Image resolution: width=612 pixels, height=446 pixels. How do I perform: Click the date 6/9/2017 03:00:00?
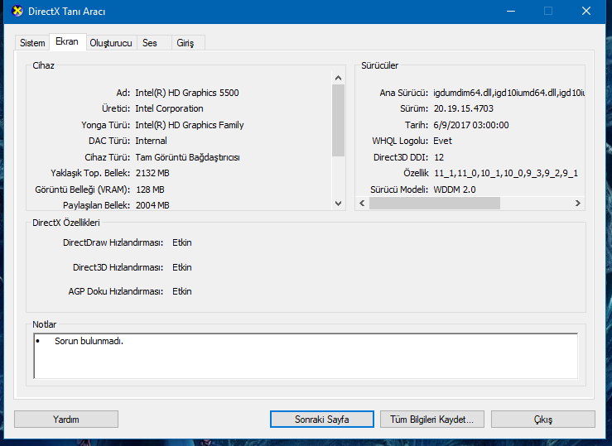(471, 125)
